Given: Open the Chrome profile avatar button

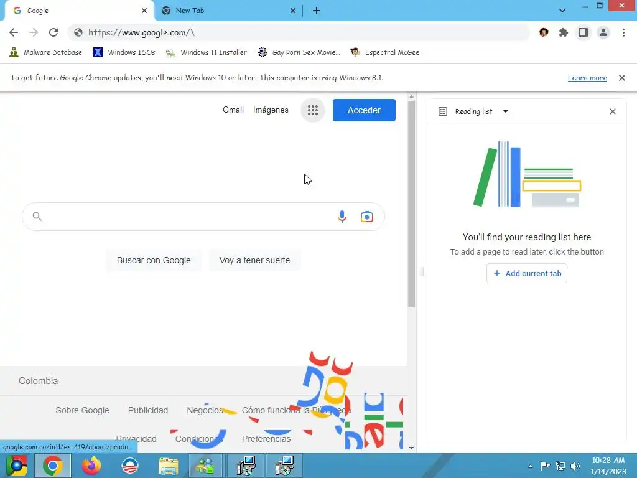Looking at the screenshot, I should coord(603,32).
